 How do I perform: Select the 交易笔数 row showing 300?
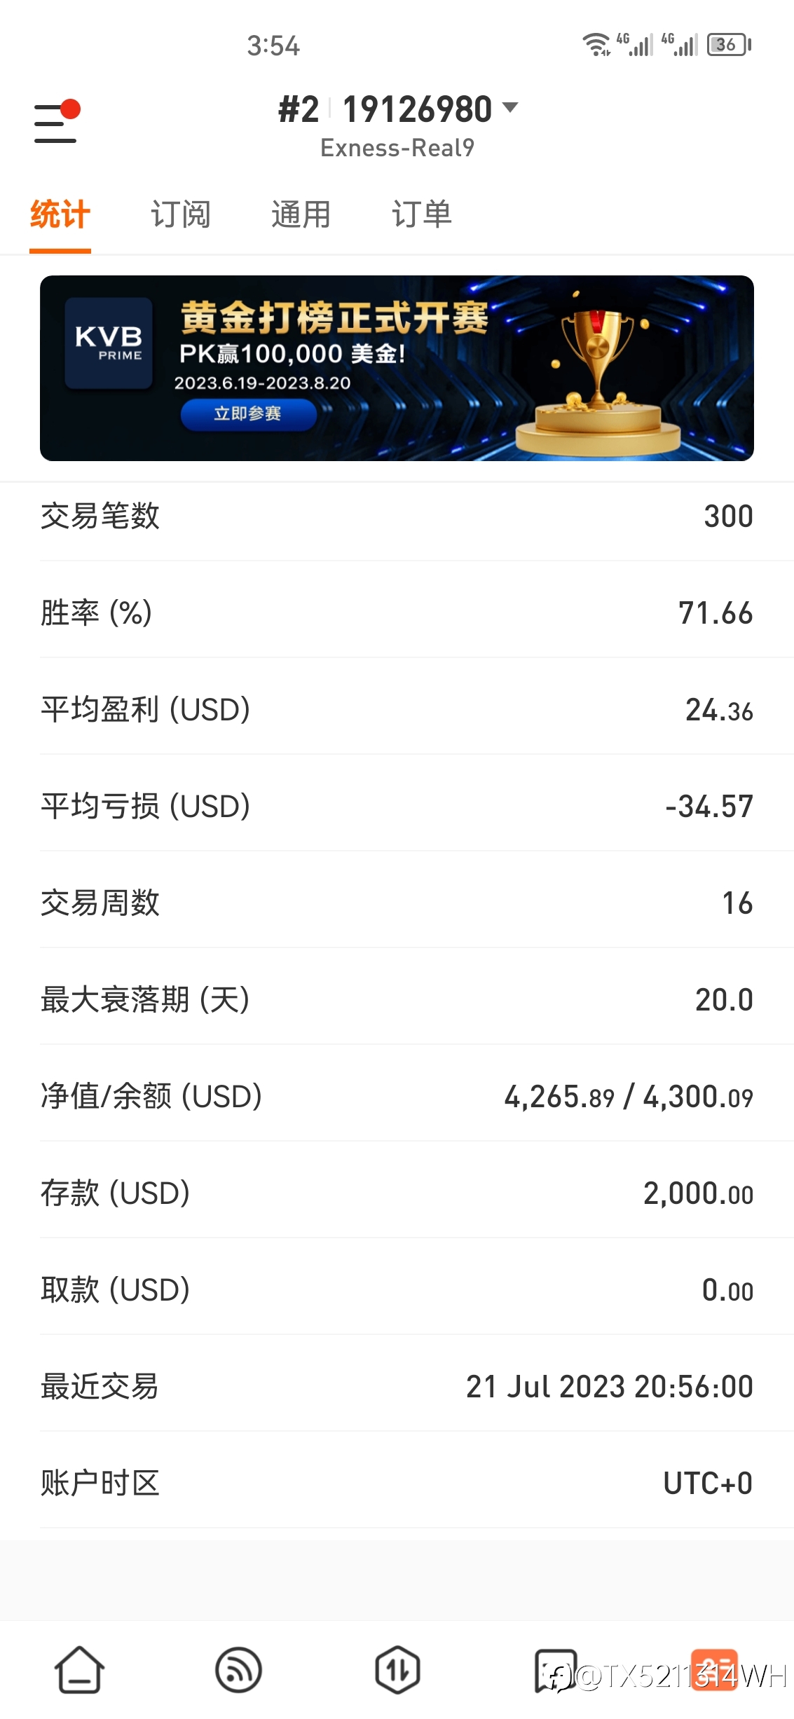[x=397, y=516]
